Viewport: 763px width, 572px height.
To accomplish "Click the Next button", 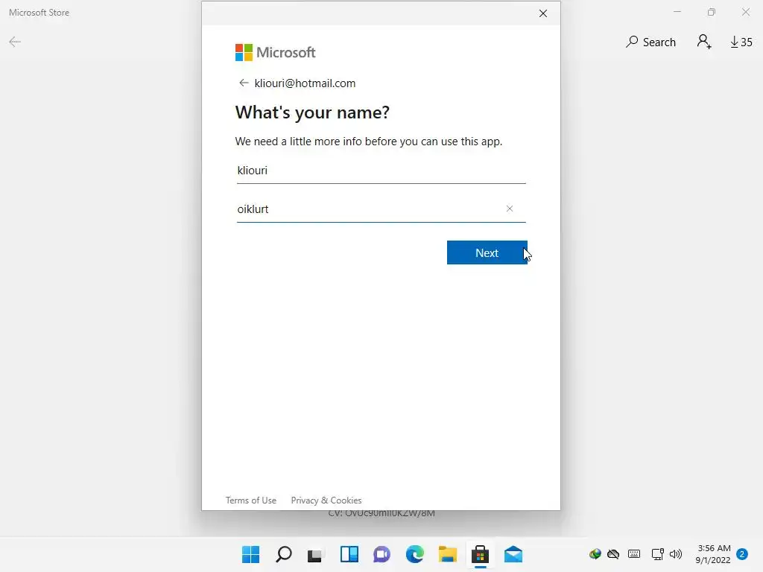I will 487,252.
